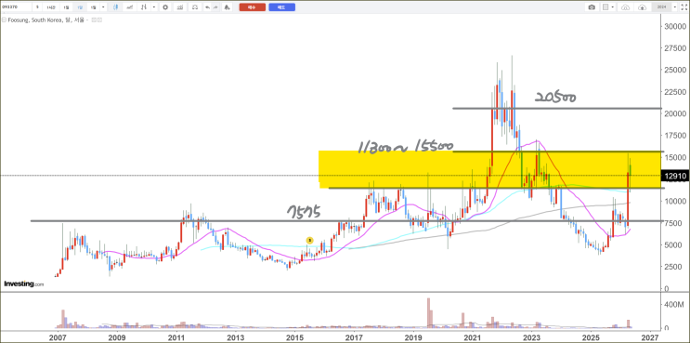
Task: Click the compare symbols balance icon
Action: 194,7
